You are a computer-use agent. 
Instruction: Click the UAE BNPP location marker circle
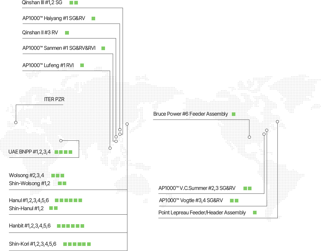tap(61, 141)
